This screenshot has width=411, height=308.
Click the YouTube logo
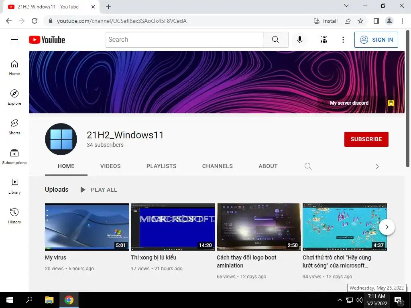[47, 40]
